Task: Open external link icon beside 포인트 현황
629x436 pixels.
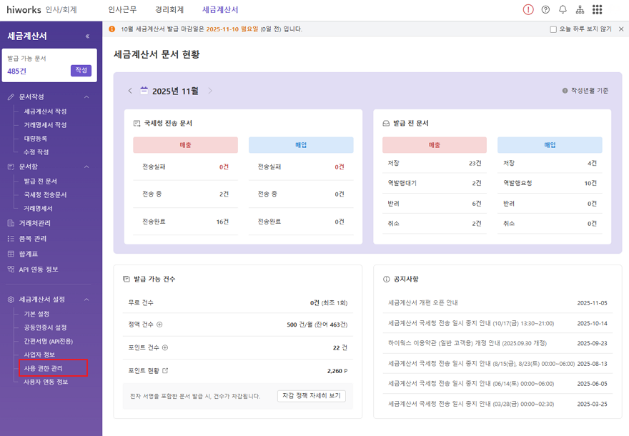Action: pyautogui.click(x=165, y=370)
